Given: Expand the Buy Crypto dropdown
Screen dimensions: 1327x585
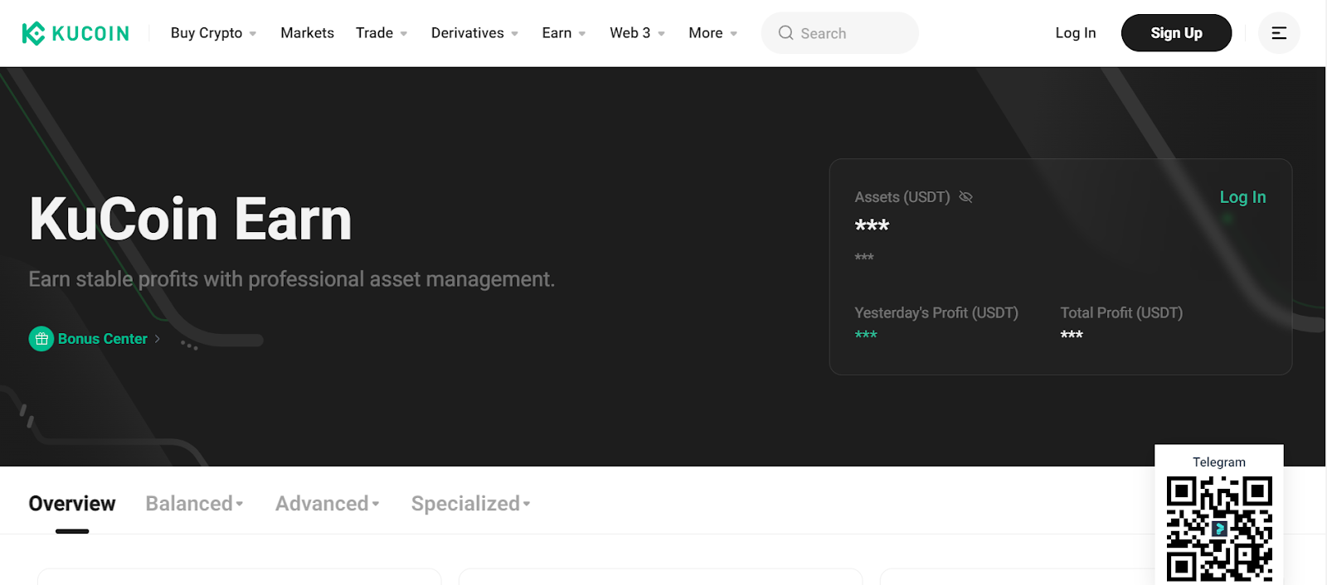Looking at the screenshot, I should [214, 33].
